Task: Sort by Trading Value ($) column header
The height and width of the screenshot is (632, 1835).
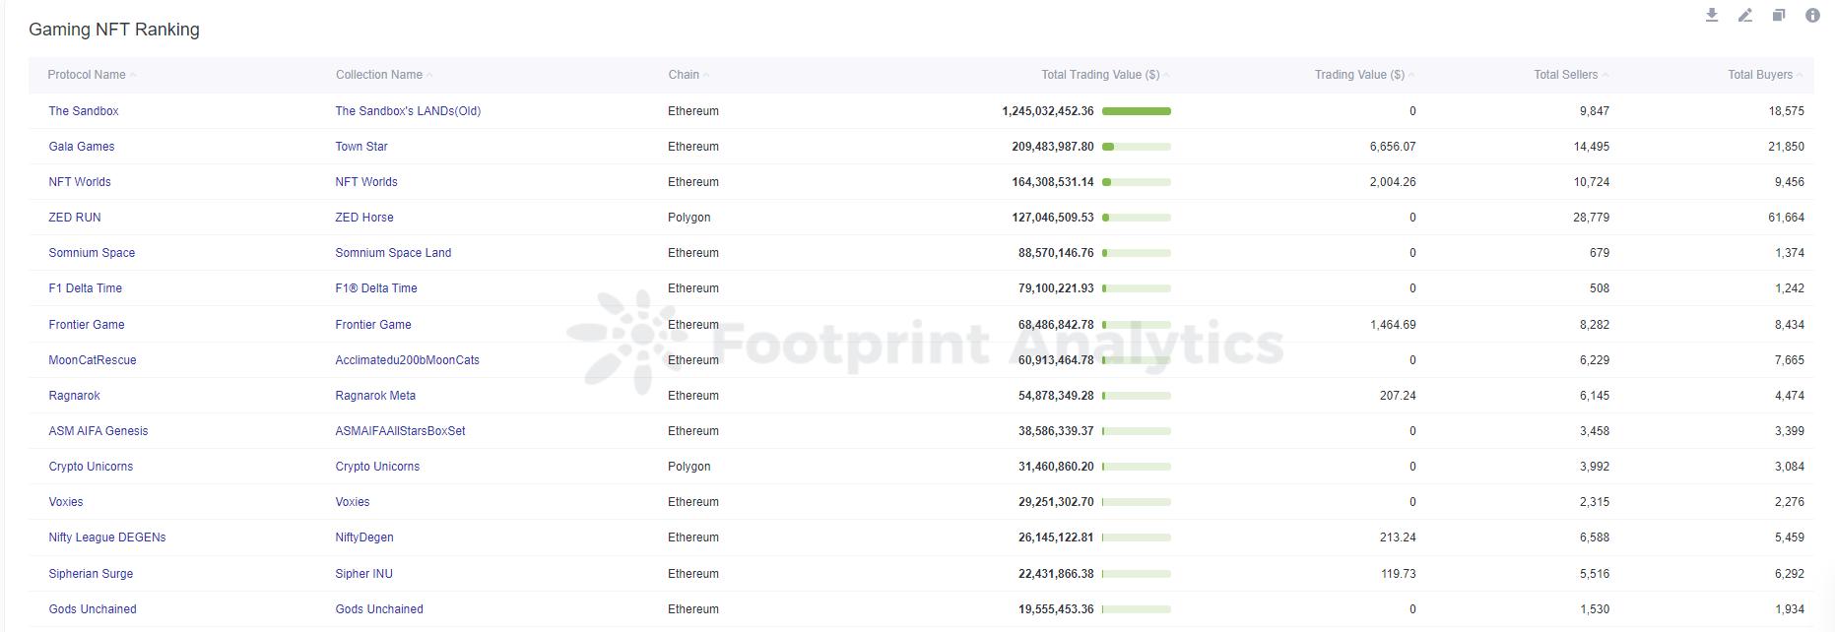Action: [1358, 75]
